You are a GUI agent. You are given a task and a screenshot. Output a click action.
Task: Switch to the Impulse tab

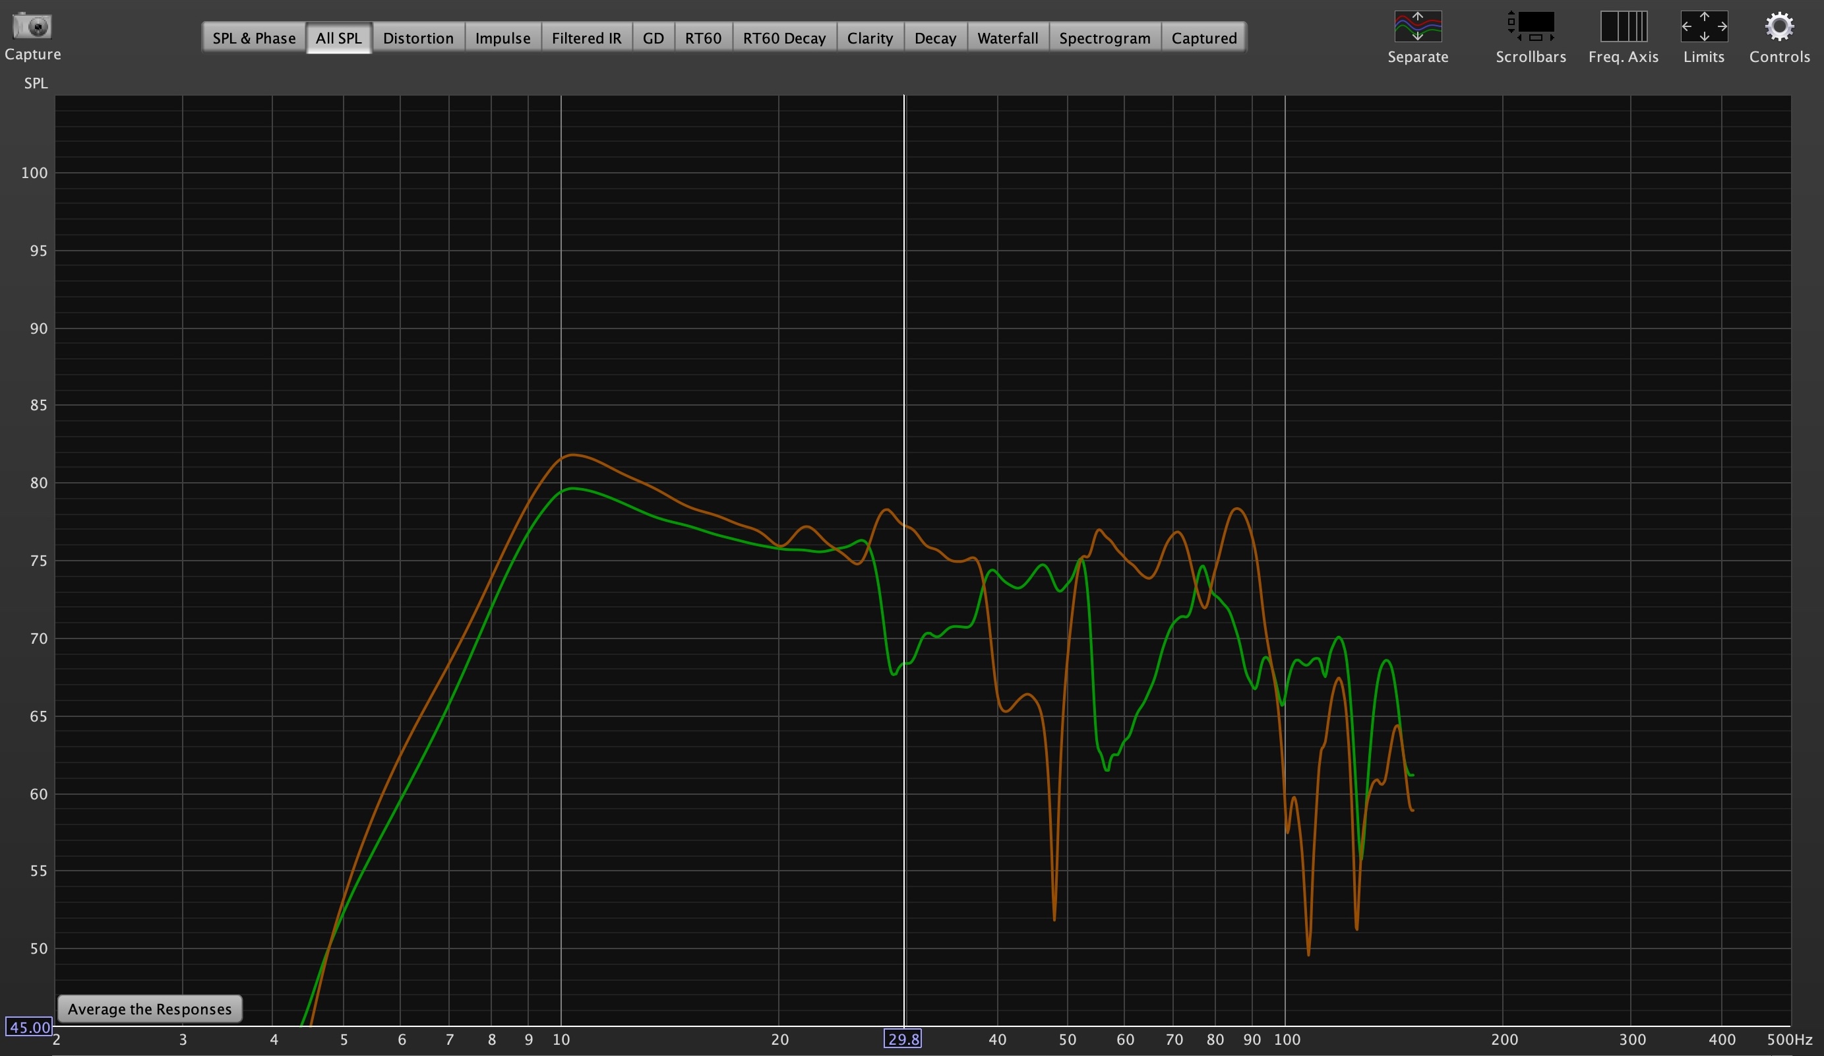click(502, 38)
